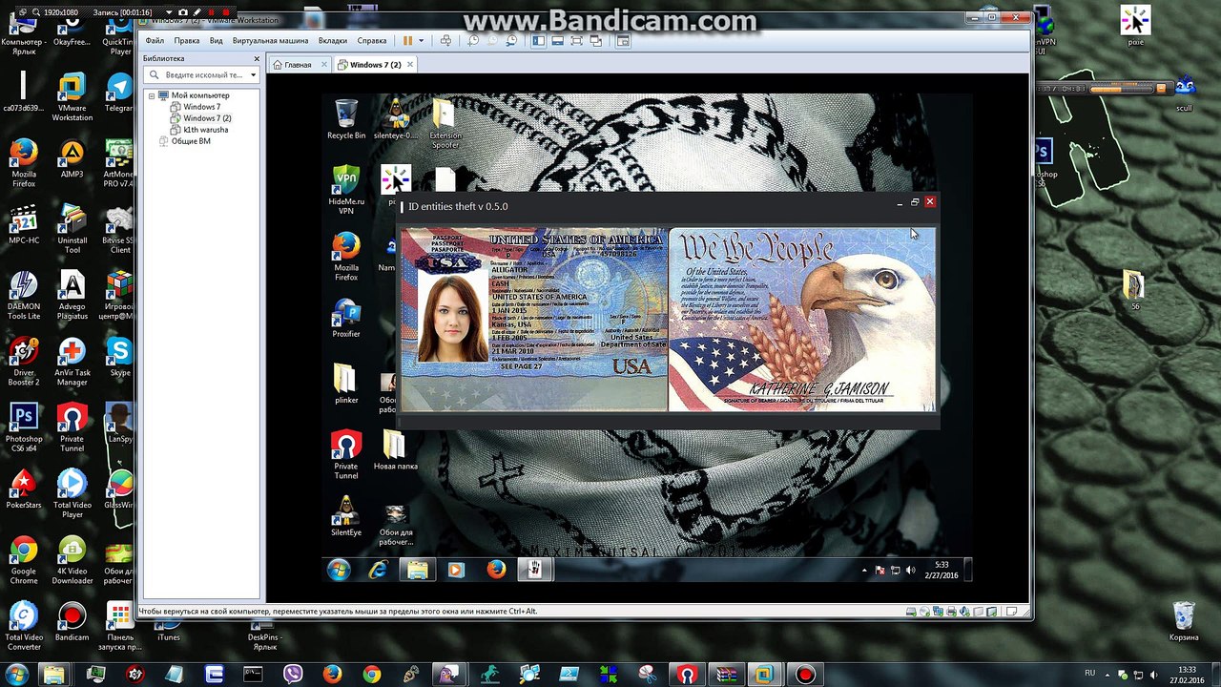Image resolution: width=1221 pixels, height=687 pixels.
Task: Open VMware Workstation host desktop shortcut
Action: coord(72,98)
